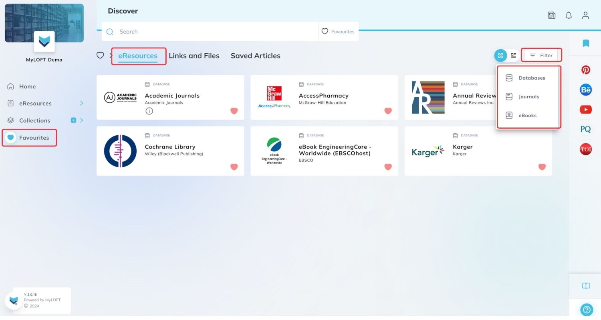Unfavourite Academic Journals with its heart
This screenshot has width=601, height=320.
234,111
